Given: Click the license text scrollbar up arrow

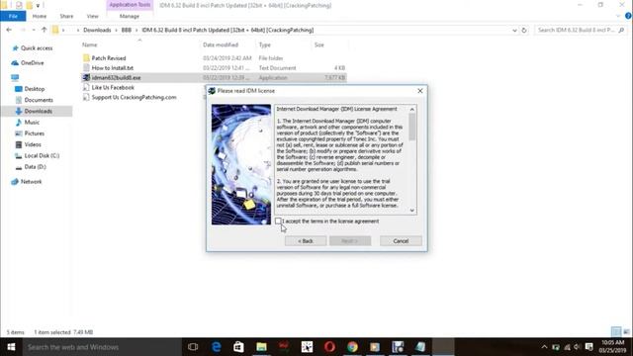Looking at the screenshot, I should tap(411, 110).
